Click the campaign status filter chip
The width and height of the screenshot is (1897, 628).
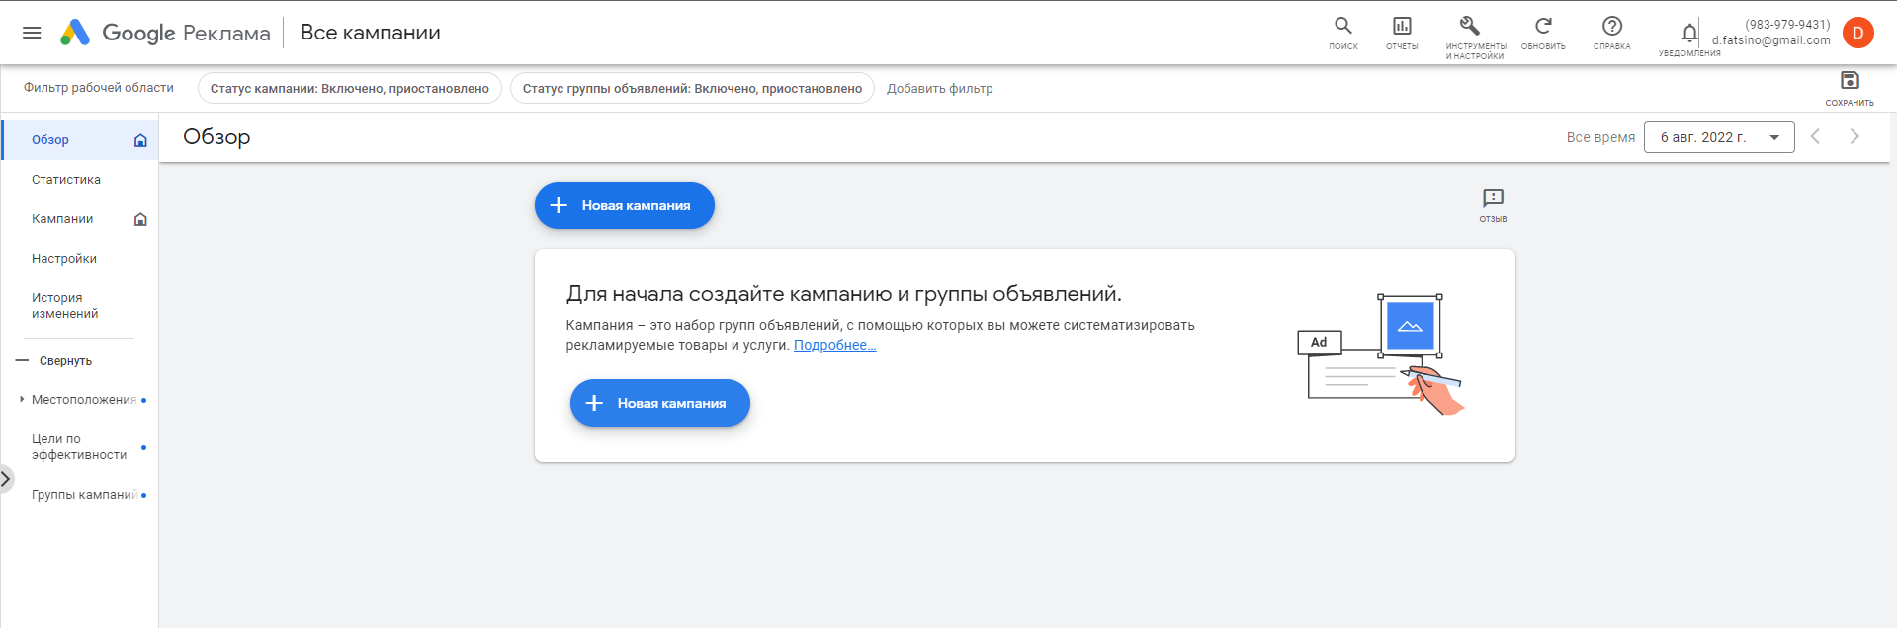click(x=349, y=89)
